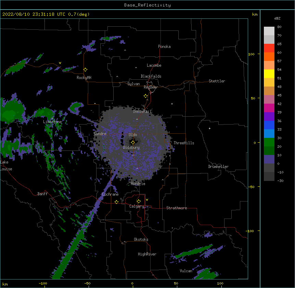This screenshot has height=288, width=295.
Task: Pick the blue 36 dBZ legend swatch
Action: coord(269,125)
